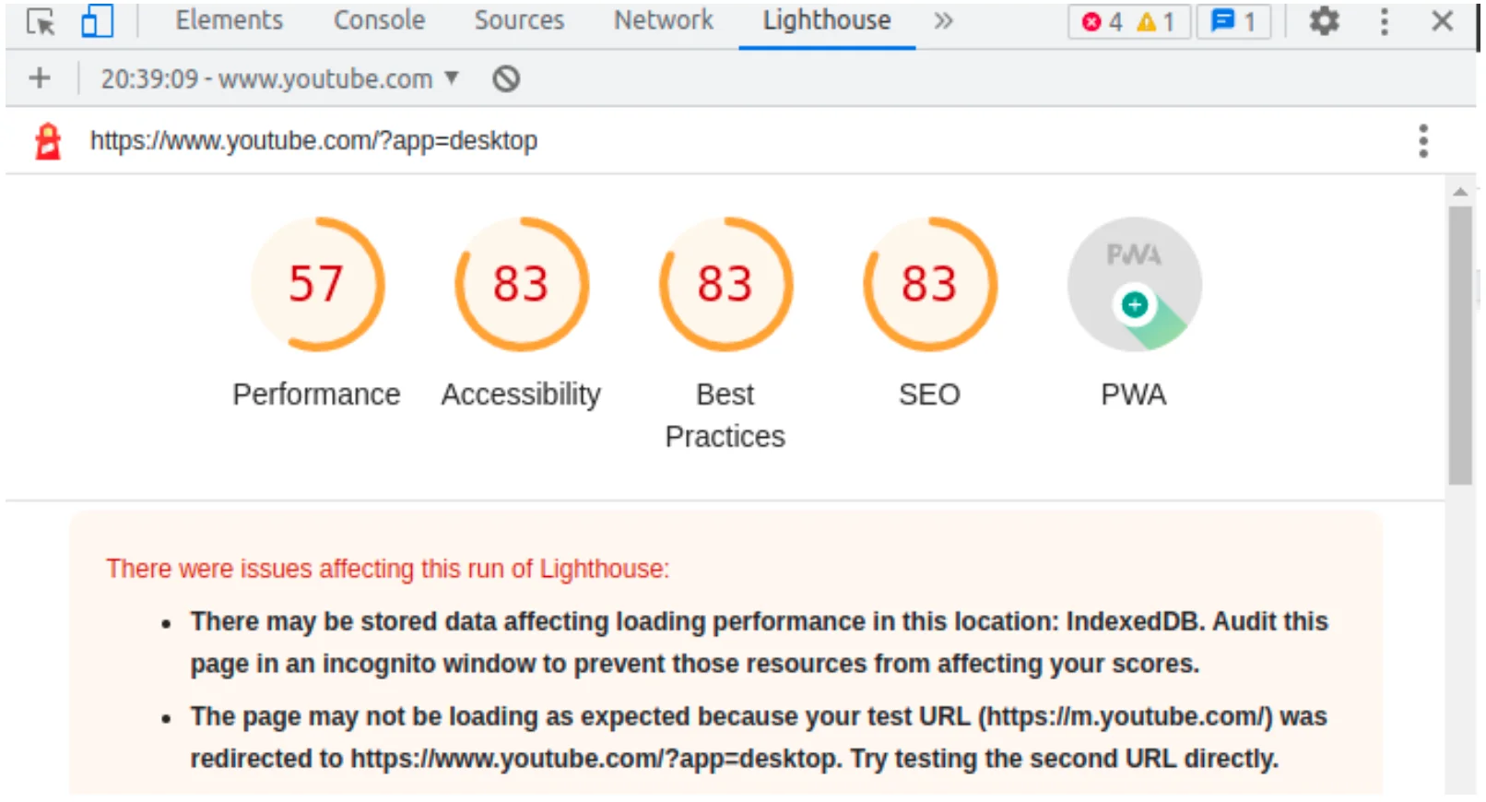Toggle the device toolbar icon
The height and width of the screenshot is (802, 1486).
(97, 21)
